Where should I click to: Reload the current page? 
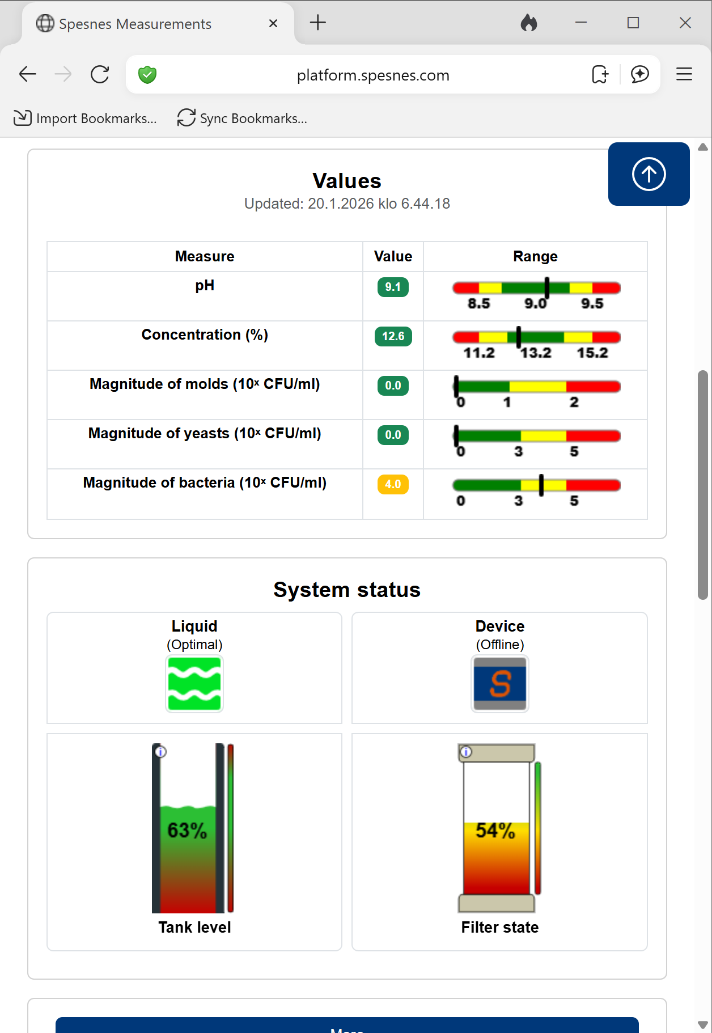point(100,74)
